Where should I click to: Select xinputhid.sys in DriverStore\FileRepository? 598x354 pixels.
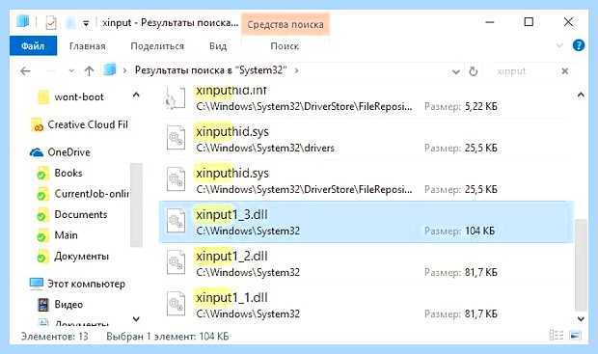coord(367,180)
